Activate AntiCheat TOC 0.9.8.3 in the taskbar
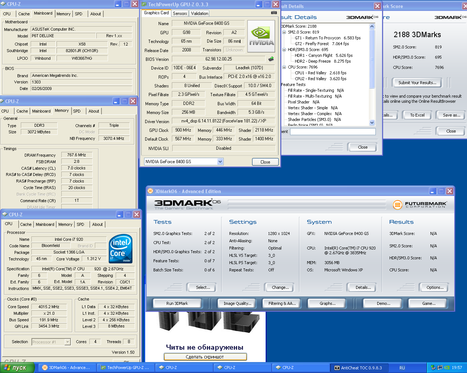This screenshot has height=373, width=467. [x=359, y=368]
